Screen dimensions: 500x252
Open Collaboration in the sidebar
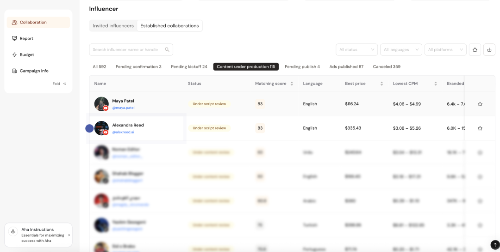(33, 22)
